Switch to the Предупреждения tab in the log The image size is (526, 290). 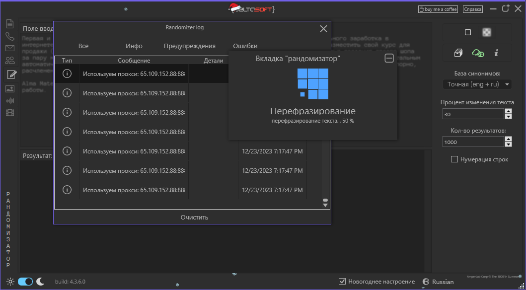pyautogui.click(x=190, y=46)
